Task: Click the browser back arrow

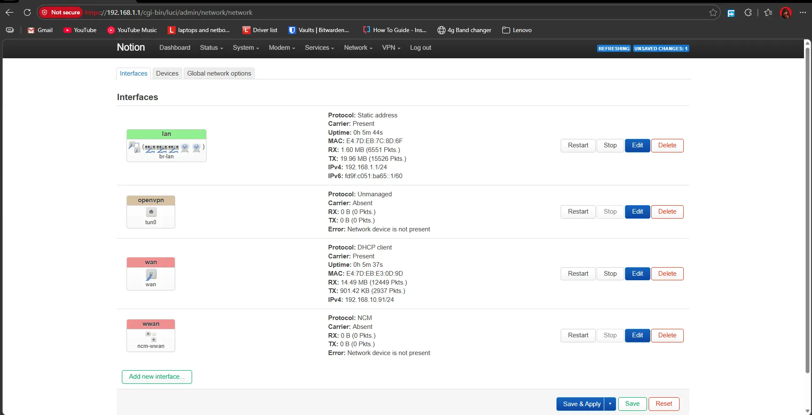Action: tap(9, 13)
